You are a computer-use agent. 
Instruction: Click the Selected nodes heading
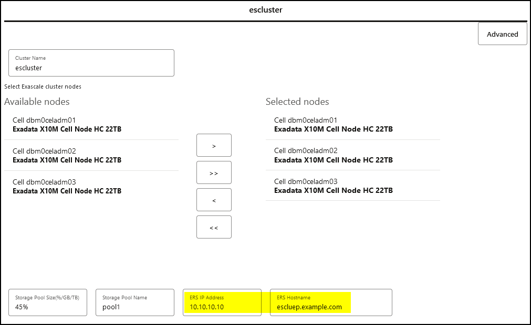tap(297, 102)
